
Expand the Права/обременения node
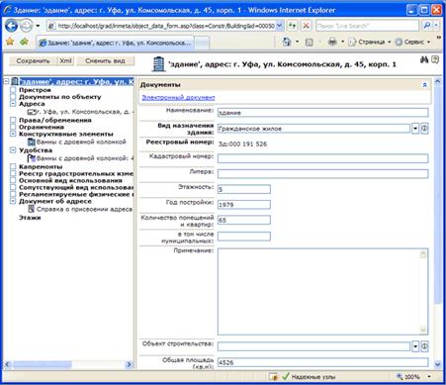point(13,120)
